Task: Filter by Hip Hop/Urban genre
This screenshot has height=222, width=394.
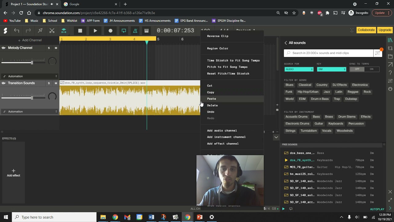Action: pos(308,92)
